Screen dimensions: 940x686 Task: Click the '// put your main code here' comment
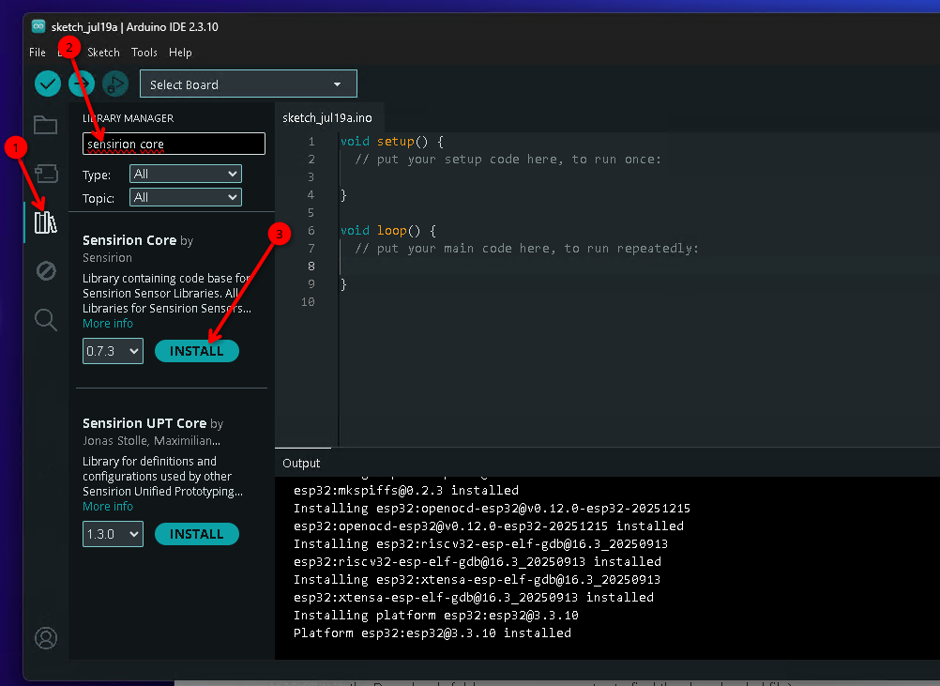point(526,249)
